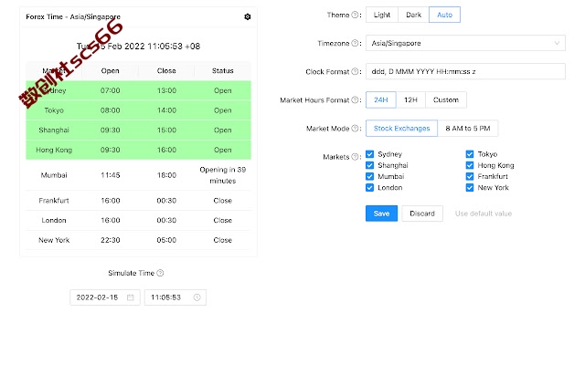Uncheck the Tokyo market checkbox
The height and width of the screenshot is (365, 585).
pos(470,154)
